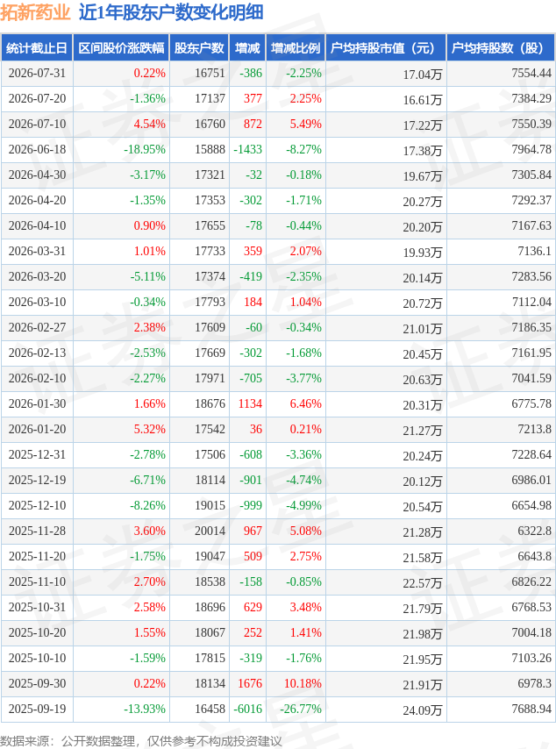Click the 户均持股数（股） header

tap(501, 47)
